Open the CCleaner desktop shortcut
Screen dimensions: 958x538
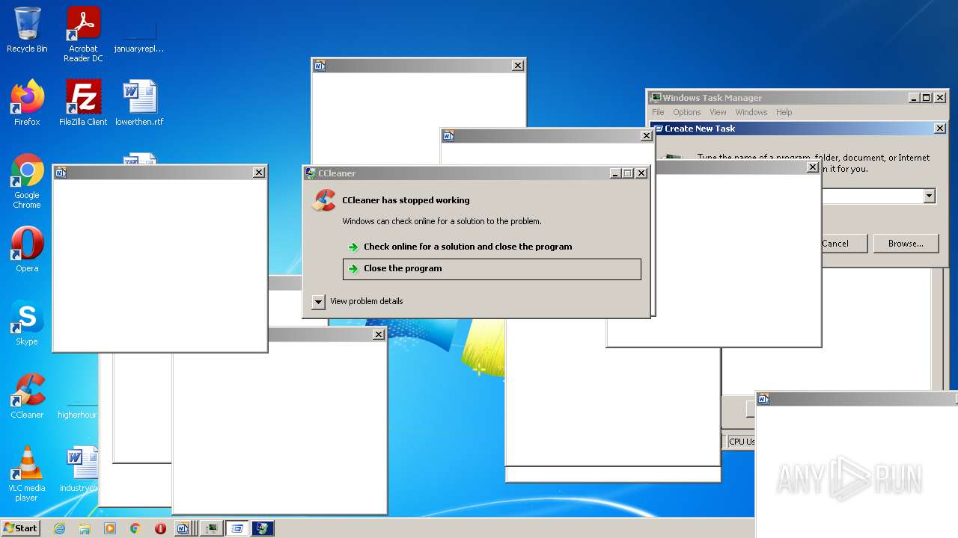[x=27, y=396]
